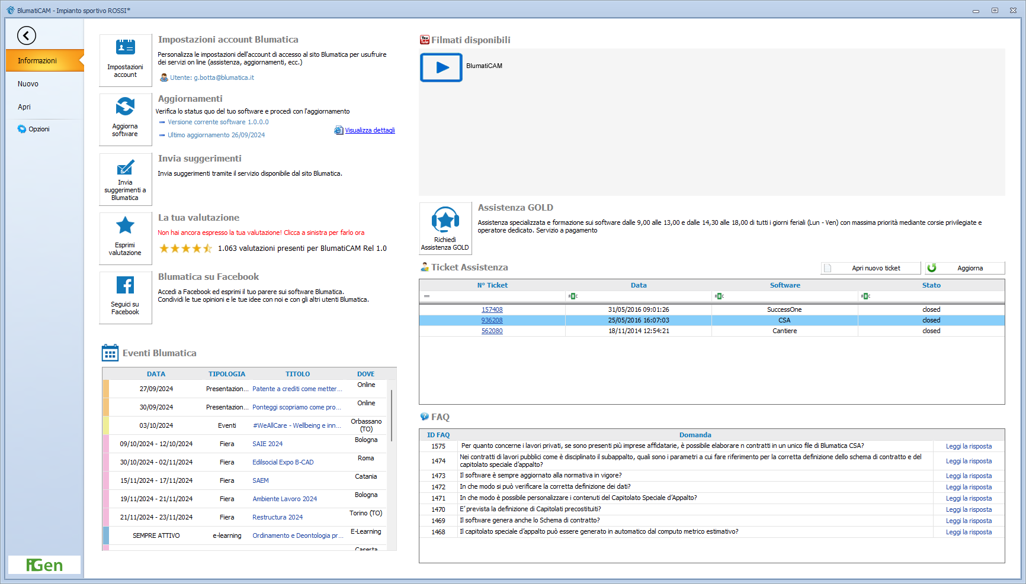Viewport: 1026px width, 584px height.
Task: Click Leggi la risposta for FAQ 1472
Action: click(x=969, y=487)
